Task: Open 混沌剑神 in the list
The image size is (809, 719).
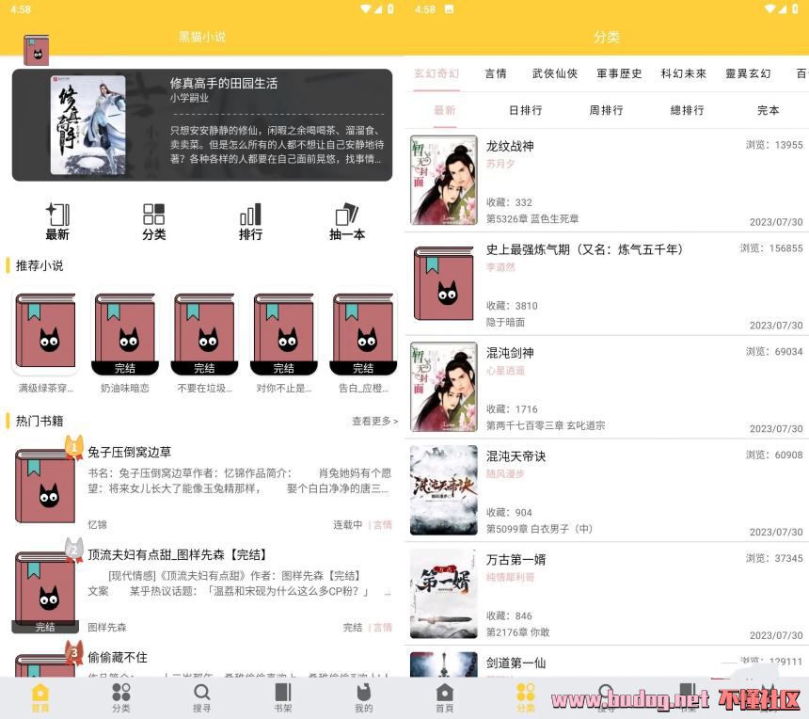Action: (607, 387)
